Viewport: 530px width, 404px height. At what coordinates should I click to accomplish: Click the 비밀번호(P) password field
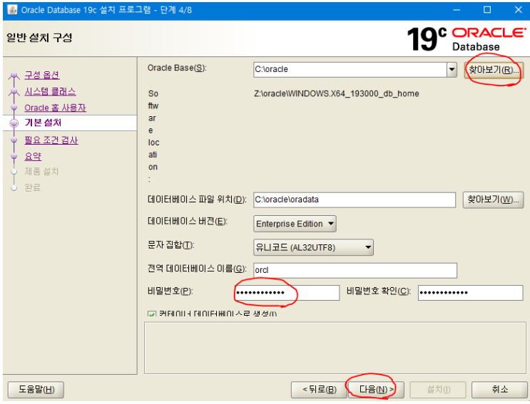tap(287, 293)
